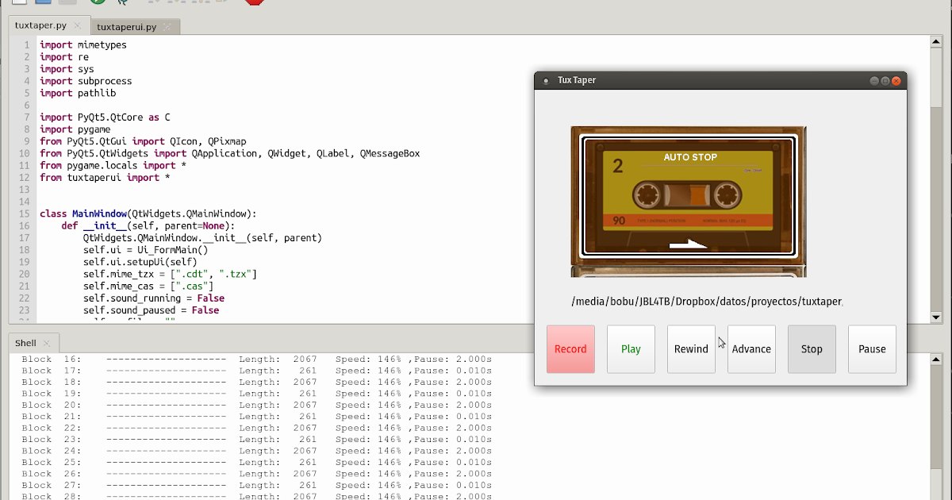Save the script with the save icon

(x=67, y=3)
